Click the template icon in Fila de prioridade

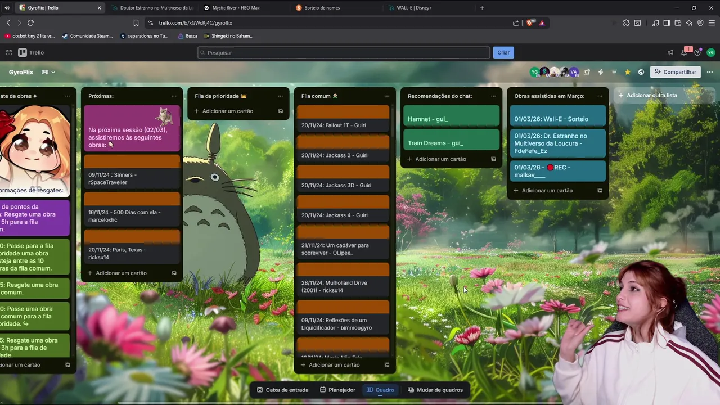click(x=280, y=111)
